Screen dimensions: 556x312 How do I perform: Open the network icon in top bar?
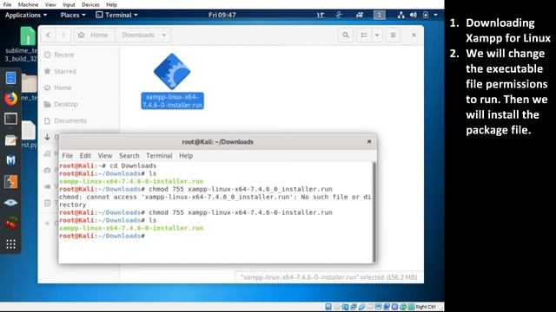(400, 15)
